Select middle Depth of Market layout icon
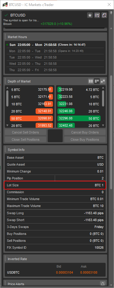The width and height of the screenshot is (114, 288). pos(97,81)
